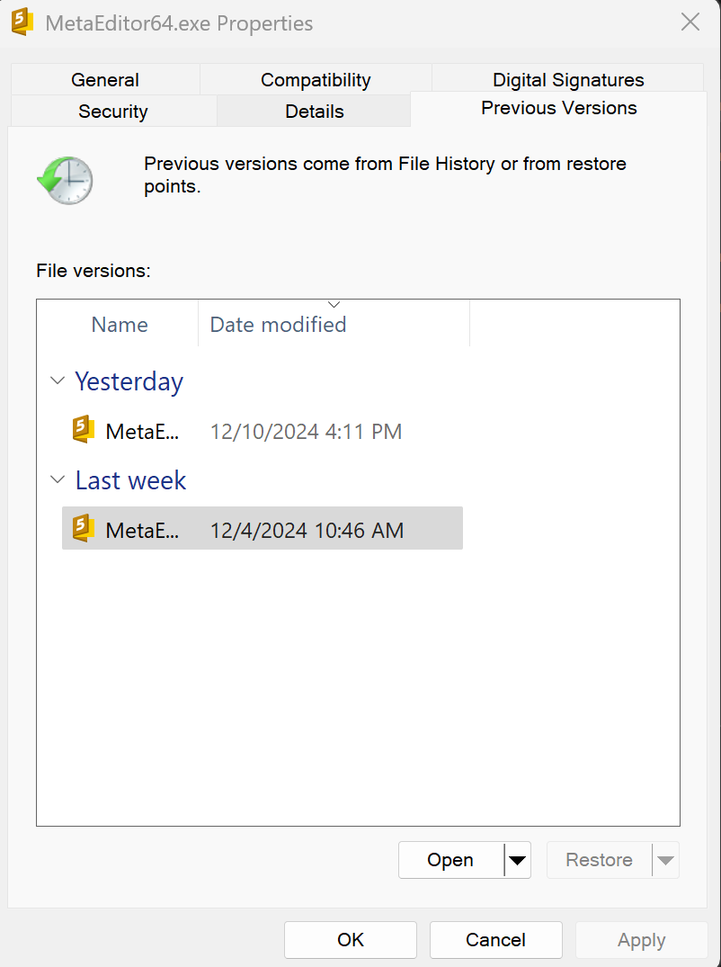The image size is (721, 967).
Task: Confirm with the OK button
Action: pyautogui.click(x=351, y=939)
